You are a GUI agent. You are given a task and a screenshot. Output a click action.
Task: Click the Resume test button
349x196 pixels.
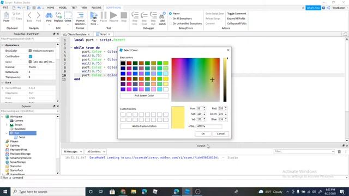tap(113, 15)
